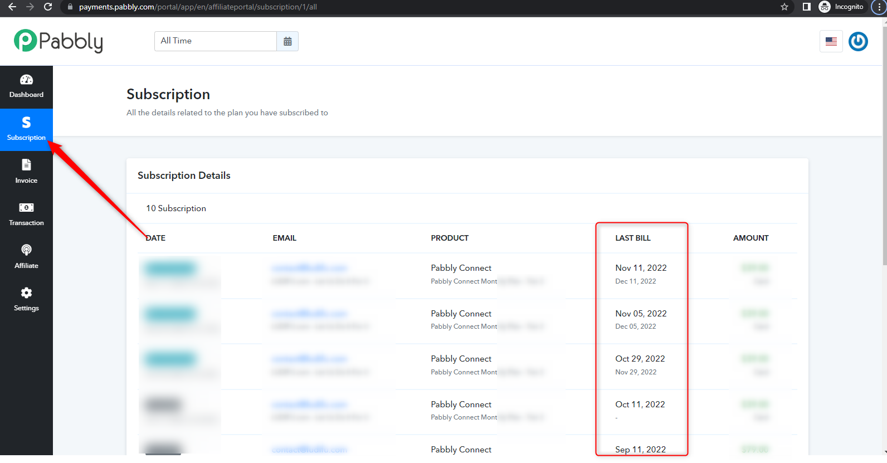Click the US flag language selector
Image resolution: width=887 pixels, height=463 pixels.
click(x=831, y=41)
